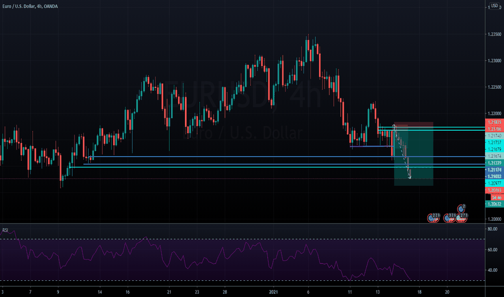The image size is (504, 297).
Task: Click the 28 date label on the time axis
Action: tap(224, 292)
